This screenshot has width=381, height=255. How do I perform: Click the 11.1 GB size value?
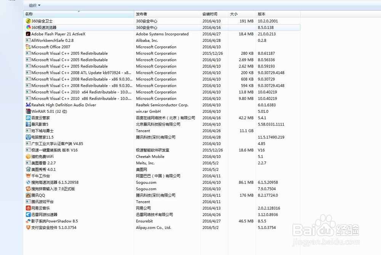(247, 131)
